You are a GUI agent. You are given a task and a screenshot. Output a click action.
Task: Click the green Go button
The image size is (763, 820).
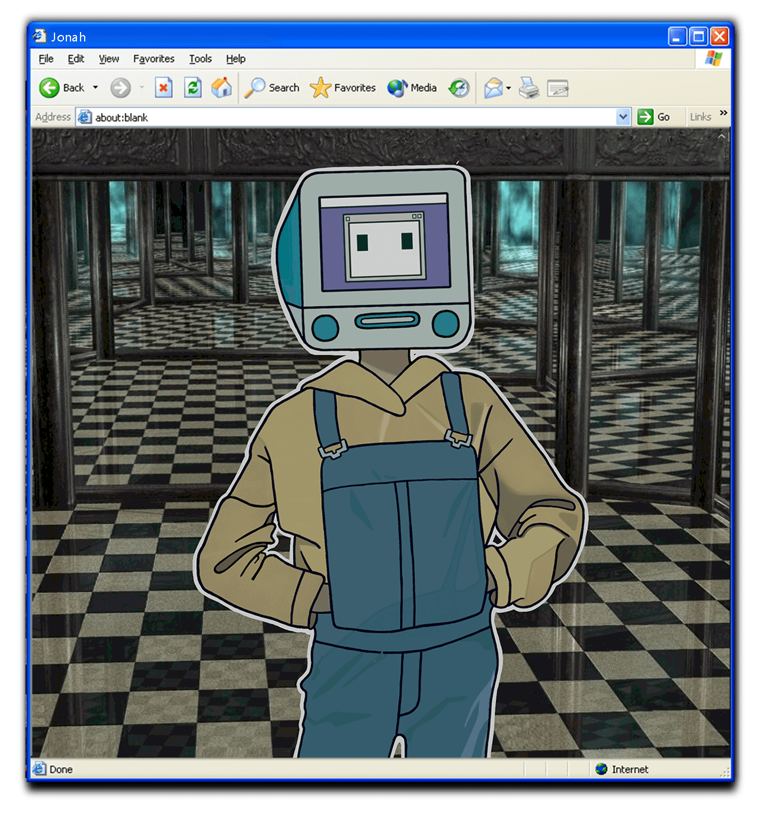[x=654, y=117]
